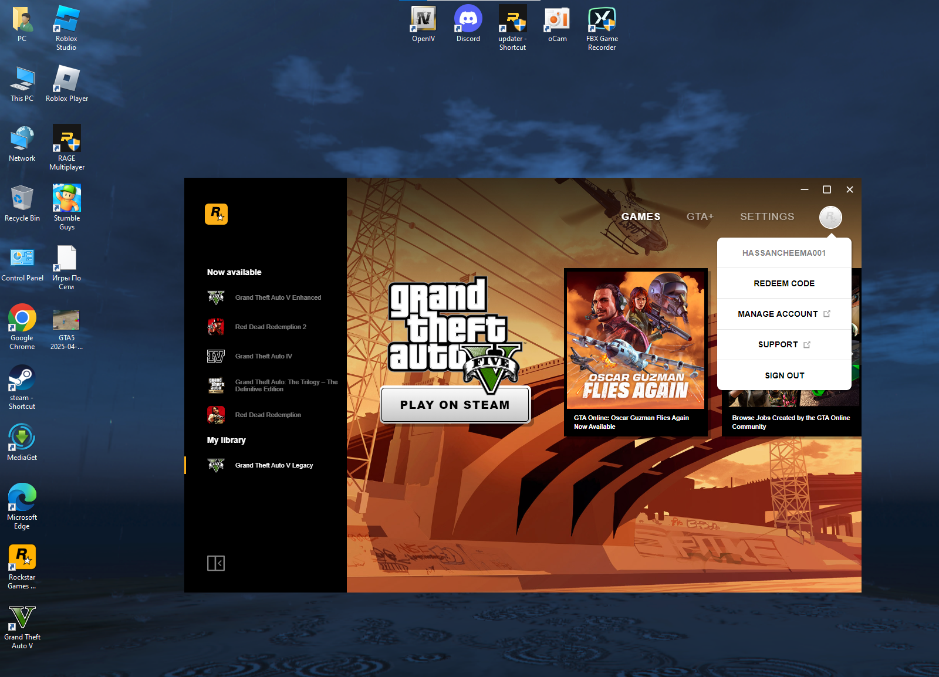The image size is (939, 677).
Task: Open Network desktop icon
Action: (x=22, y=143)
